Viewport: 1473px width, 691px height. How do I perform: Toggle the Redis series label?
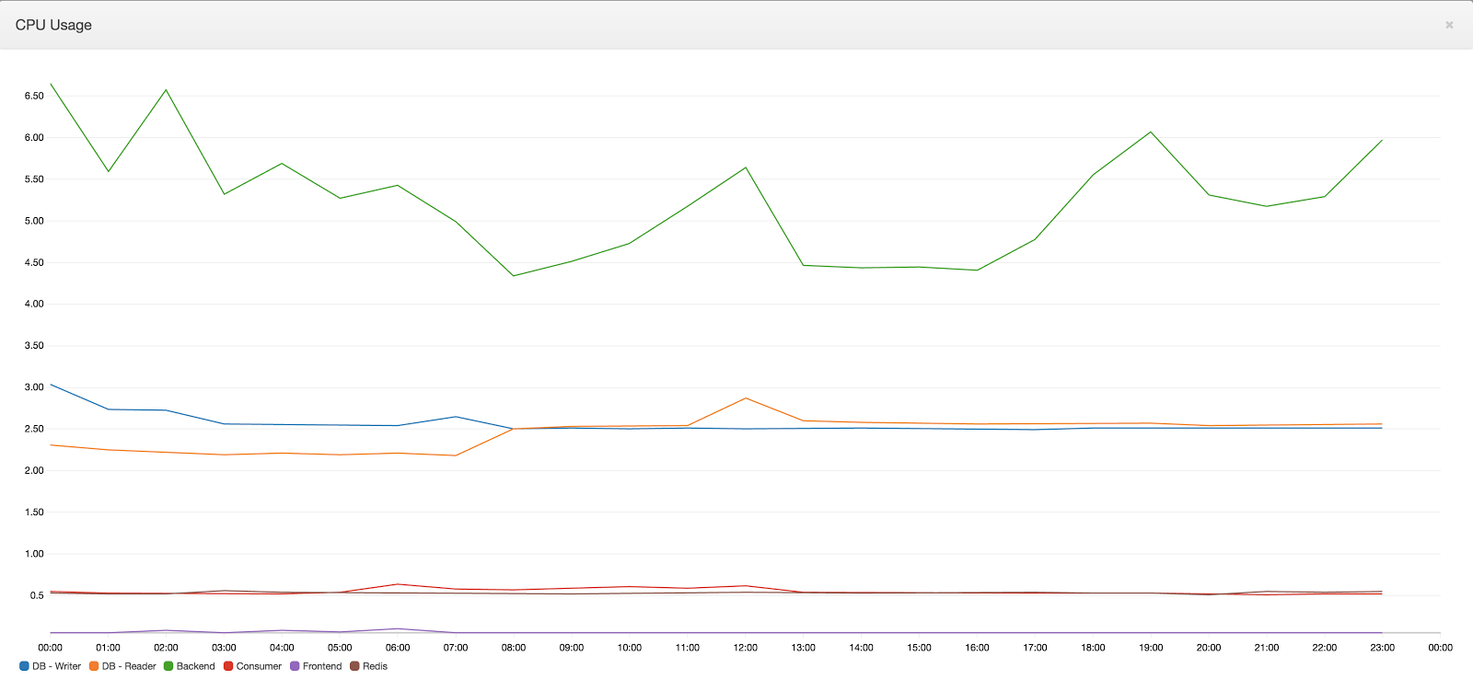(375, 666)
